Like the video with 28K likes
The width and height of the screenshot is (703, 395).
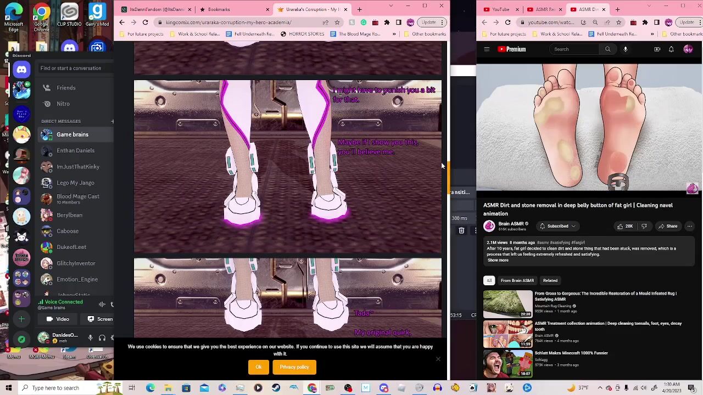[624, 226]
